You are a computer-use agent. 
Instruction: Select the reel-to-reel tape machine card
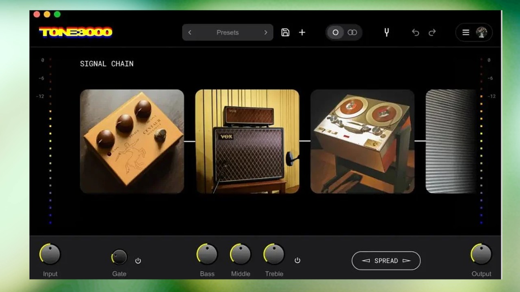click(362, 141)
